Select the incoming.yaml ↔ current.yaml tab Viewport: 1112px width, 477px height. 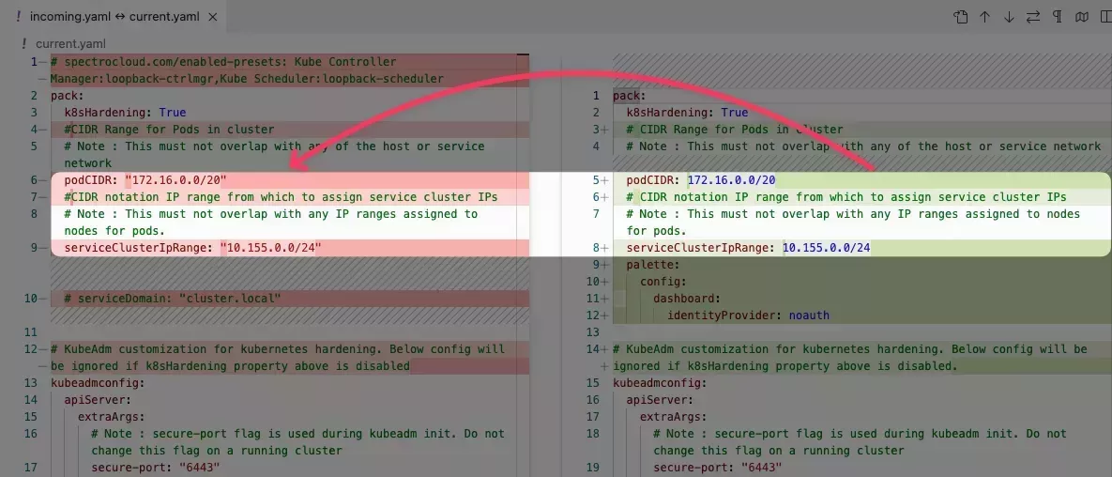click(114, 16)
